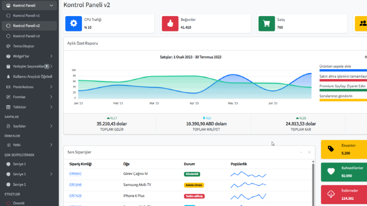Click the Envanter tag icon
The image size is (367, 206).
click(x=331, y=149)
